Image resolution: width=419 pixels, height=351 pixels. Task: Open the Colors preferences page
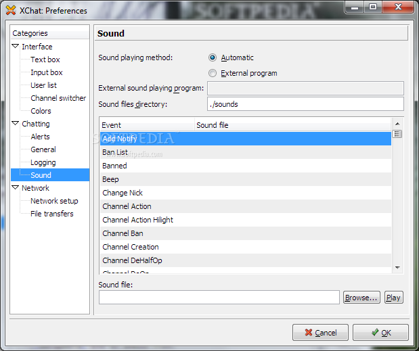coord(41,111)
